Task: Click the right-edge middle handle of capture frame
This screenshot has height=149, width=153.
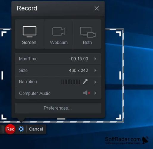Action: pos(120,75)
